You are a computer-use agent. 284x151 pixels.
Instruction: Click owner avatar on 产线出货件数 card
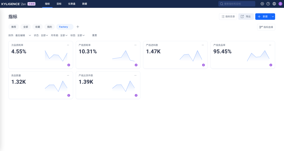(136, 96)
